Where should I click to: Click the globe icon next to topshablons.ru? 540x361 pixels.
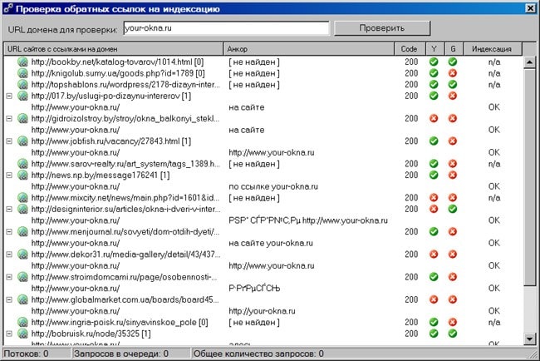[22, 85]
